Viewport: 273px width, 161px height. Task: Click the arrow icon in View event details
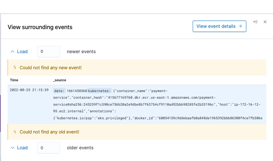tap(240, 26)
